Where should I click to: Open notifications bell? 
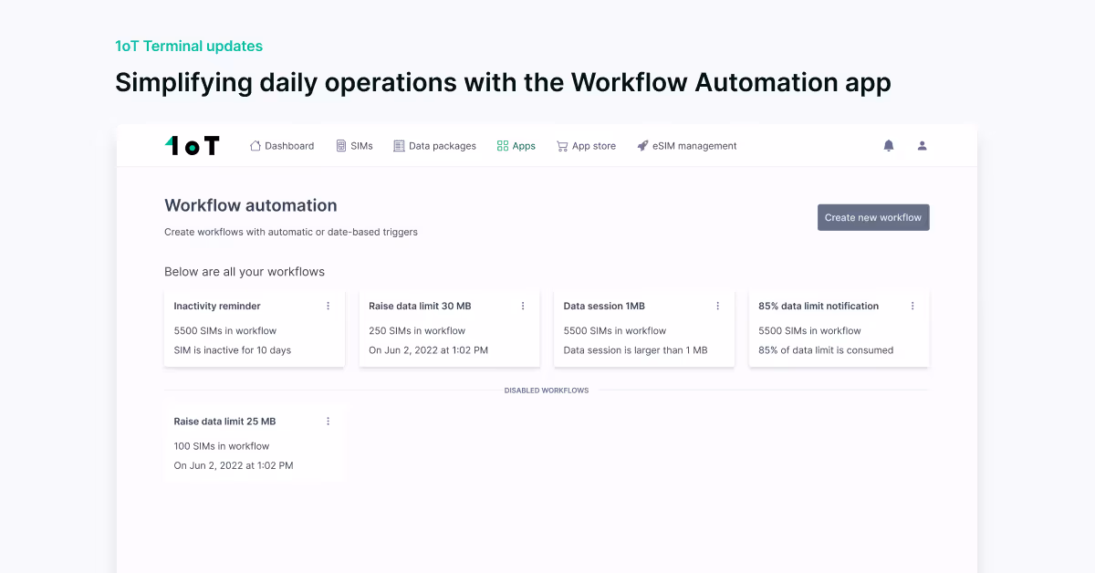pos(889,145)
